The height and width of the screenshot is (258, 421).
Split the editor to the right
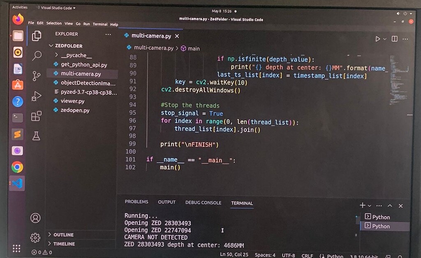tap(395, 39)
